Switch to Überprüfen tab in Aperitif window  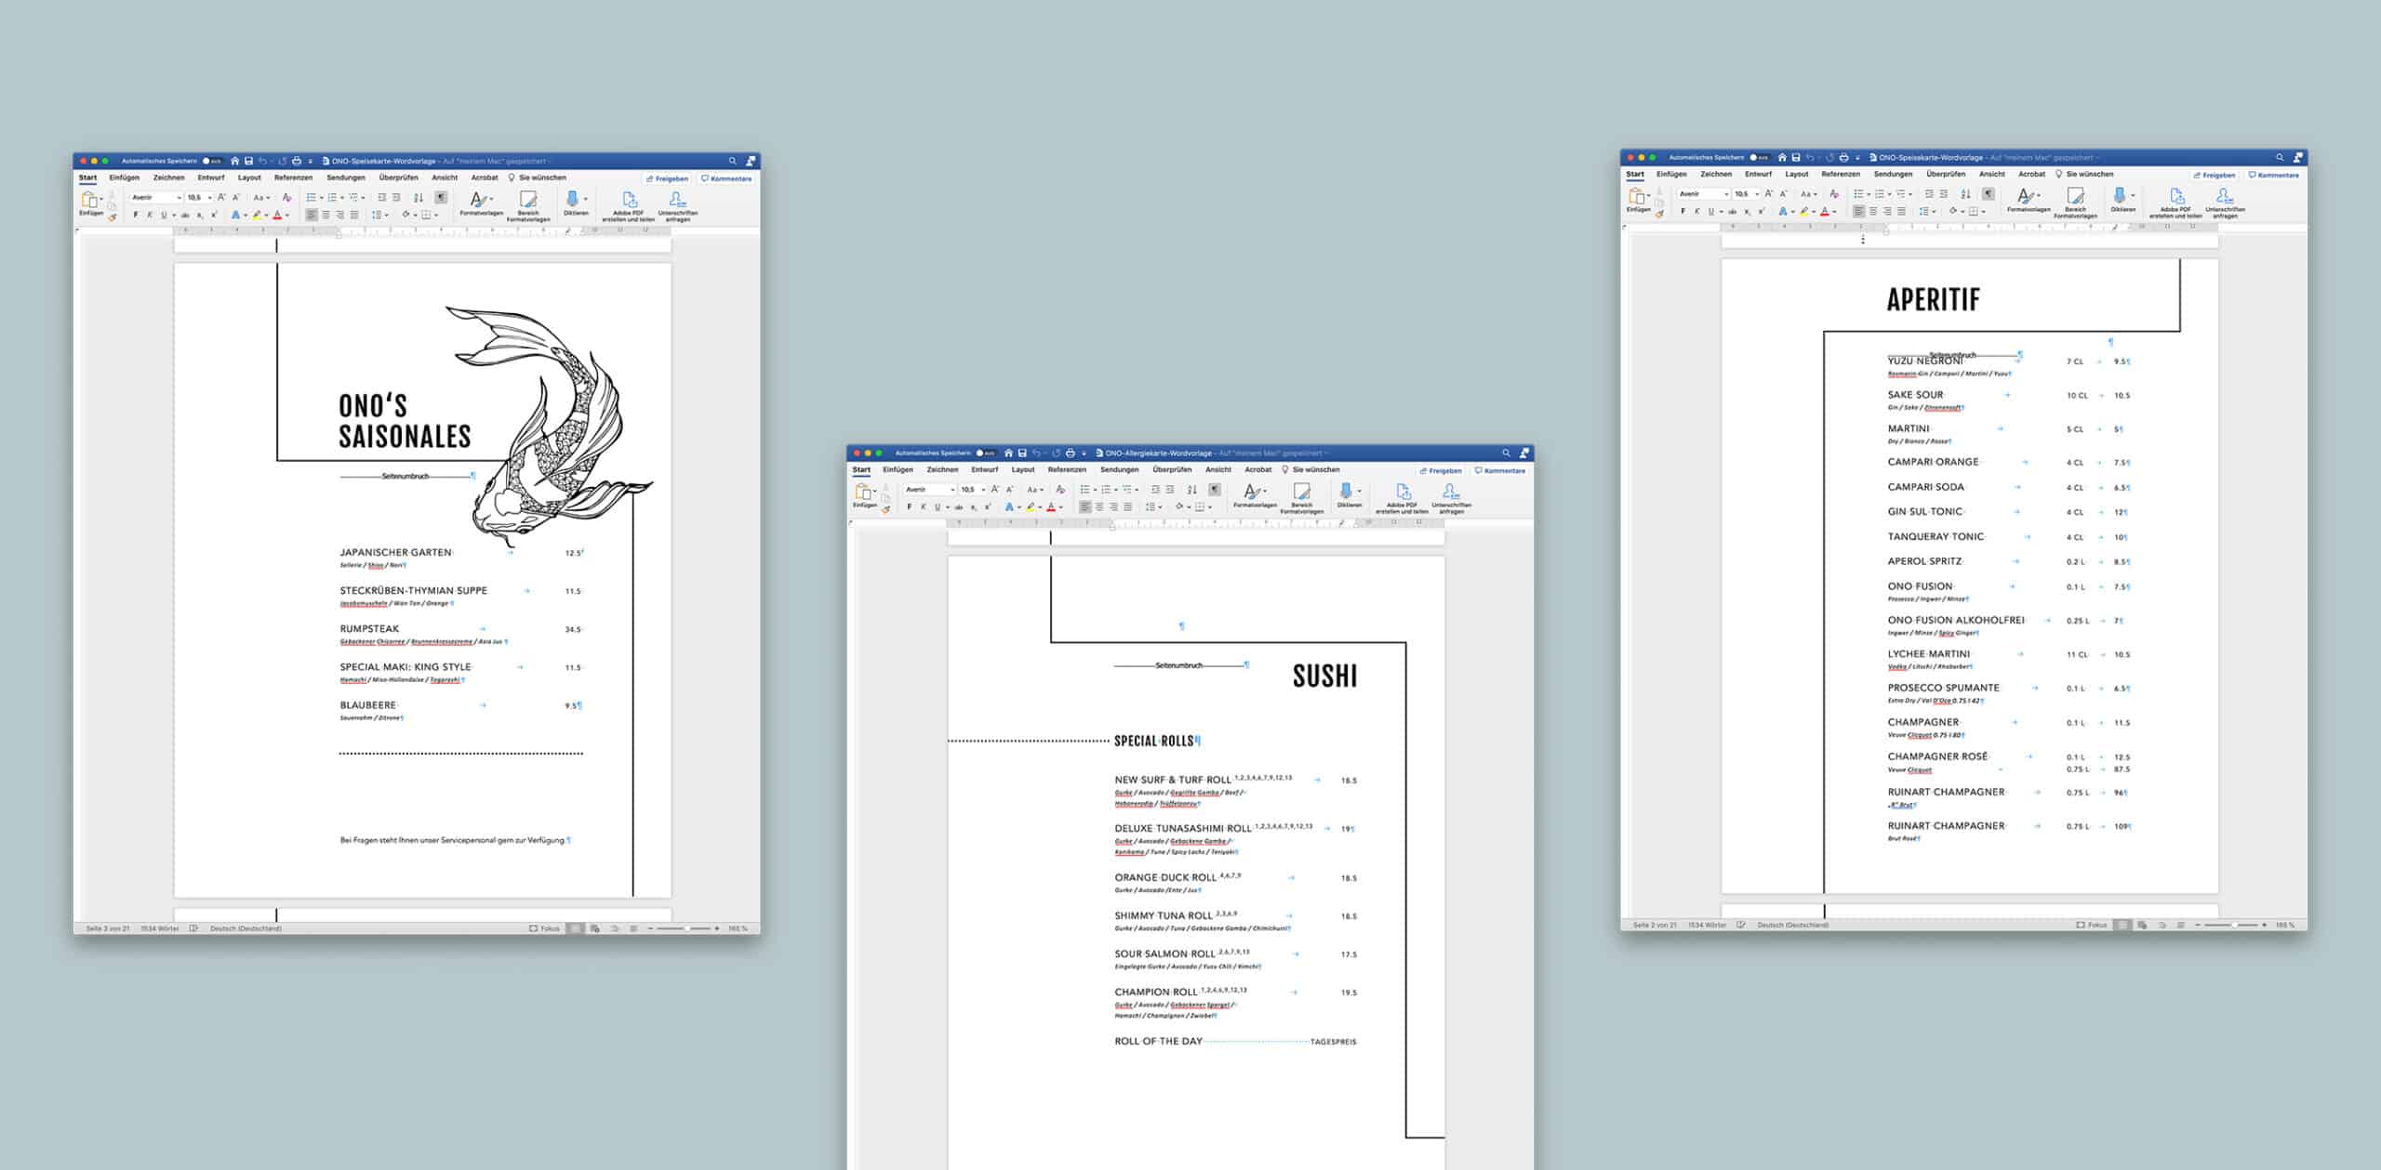pyautogui.click(x=1946, y=174)
